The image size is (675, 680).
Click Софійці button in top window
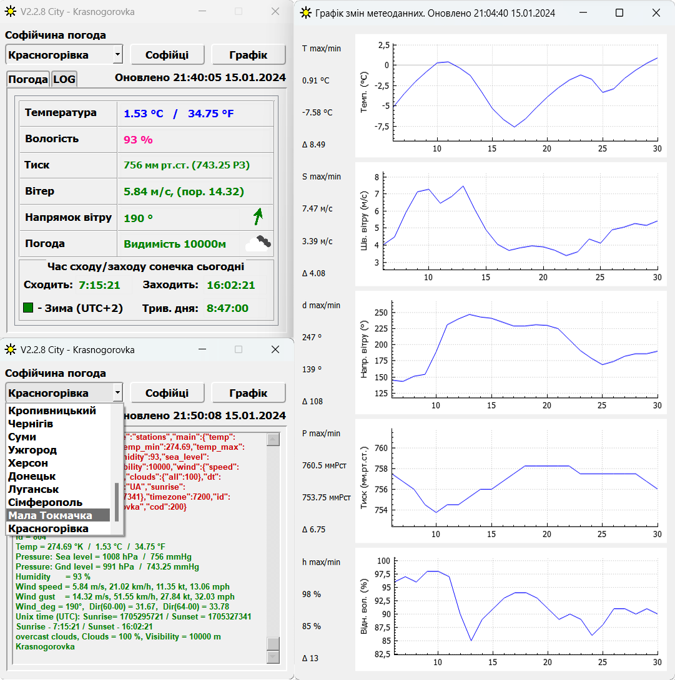pos(167,55)
